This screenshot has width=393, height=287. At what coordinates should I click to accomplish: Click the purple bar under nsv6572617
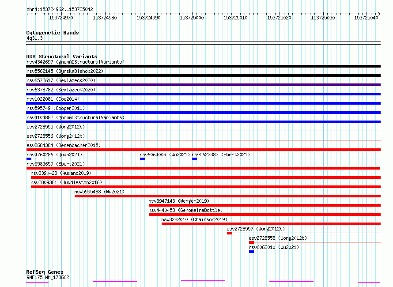[203, 85]
